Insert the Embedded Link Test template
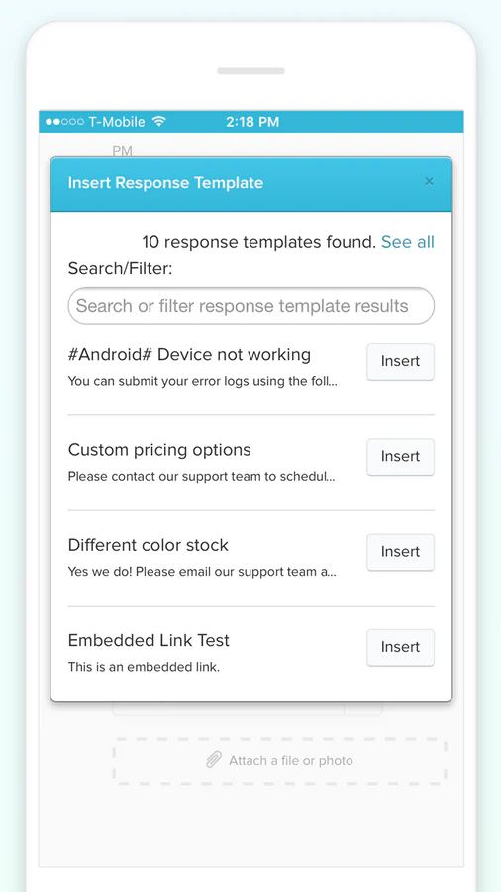The height and width of the screenshot is (892, 501). 400,647
